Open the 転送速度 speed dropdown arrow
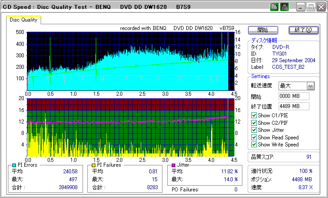This screenshot has height=198, width=328. [x=310, y=86]
